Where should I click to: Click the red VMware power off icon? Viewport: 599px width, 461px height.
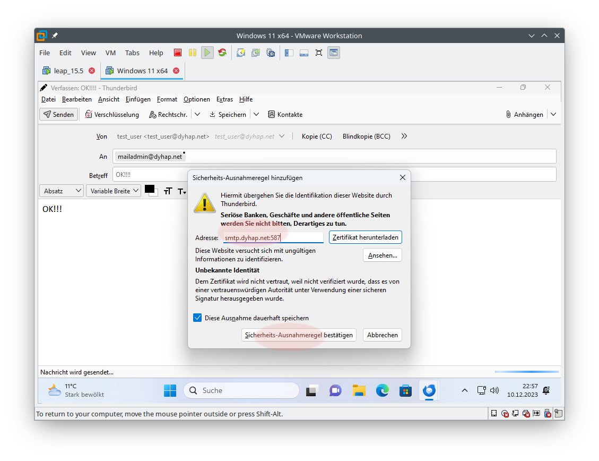178,53
